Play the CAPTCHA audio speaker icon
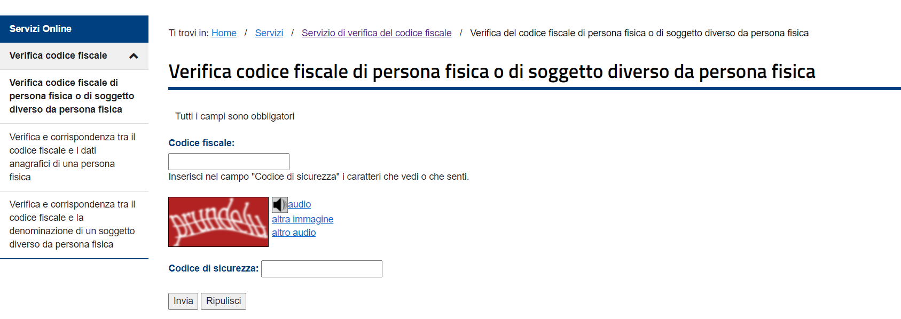Screen dimensions: 901x319 point(279,204)
